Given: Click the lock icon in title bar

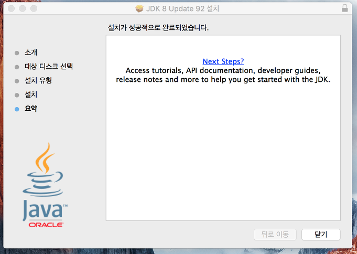Looking at the screenshot, I should click(345, 8).
